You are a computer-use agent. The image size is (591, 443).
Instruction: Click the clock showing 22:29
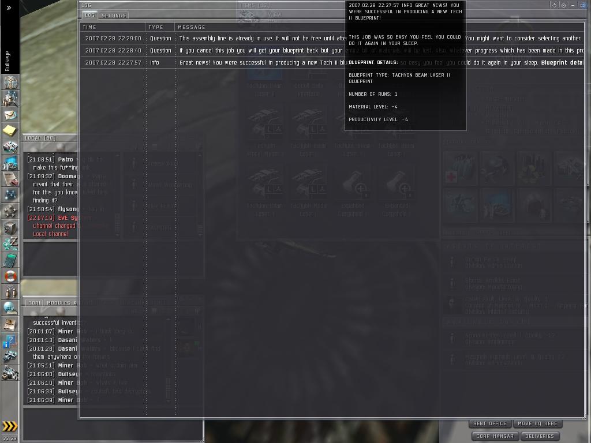coord(10,438)
